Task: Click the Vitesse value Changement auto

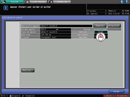Action: 56,37
